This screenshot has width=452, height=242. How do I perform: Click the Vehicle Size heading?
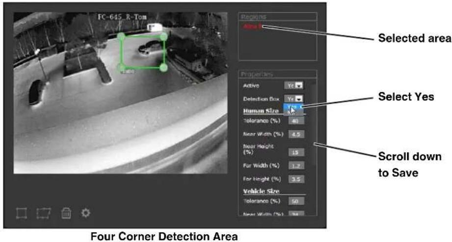pyautogui.click(x=261, y=191)
